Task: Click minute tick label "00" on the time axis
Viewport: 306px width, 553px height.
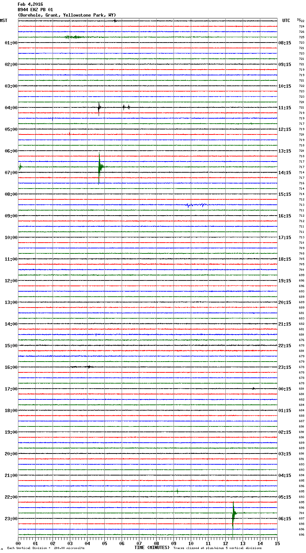Action: coord(18,544)
